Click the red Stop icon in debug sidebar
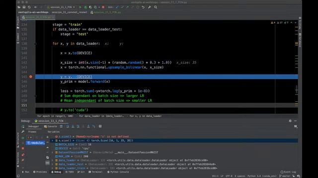This screenshot has width=318, height=178. tap(23, 148)
